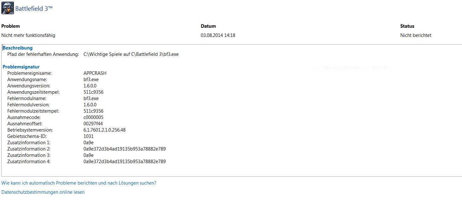Click the Ausnahmecode label
Screen dimensions: 462x201
pos(24,117)
